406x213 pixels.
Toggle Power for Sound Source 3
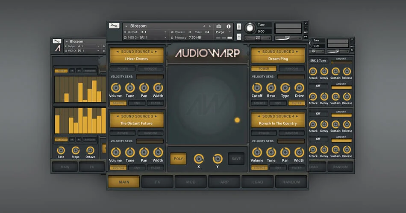[x=123, y=133]
